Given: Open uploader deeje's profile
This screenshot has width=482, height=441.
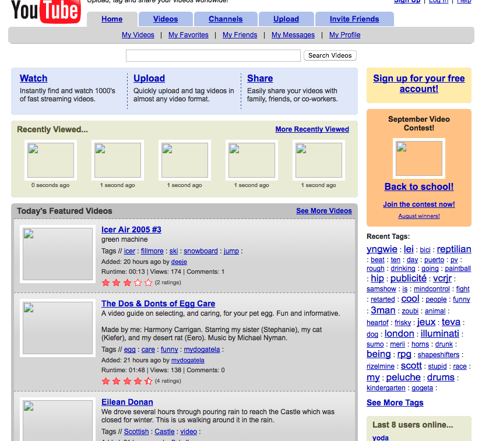Looking at the screenshot, I should [179, 262].
